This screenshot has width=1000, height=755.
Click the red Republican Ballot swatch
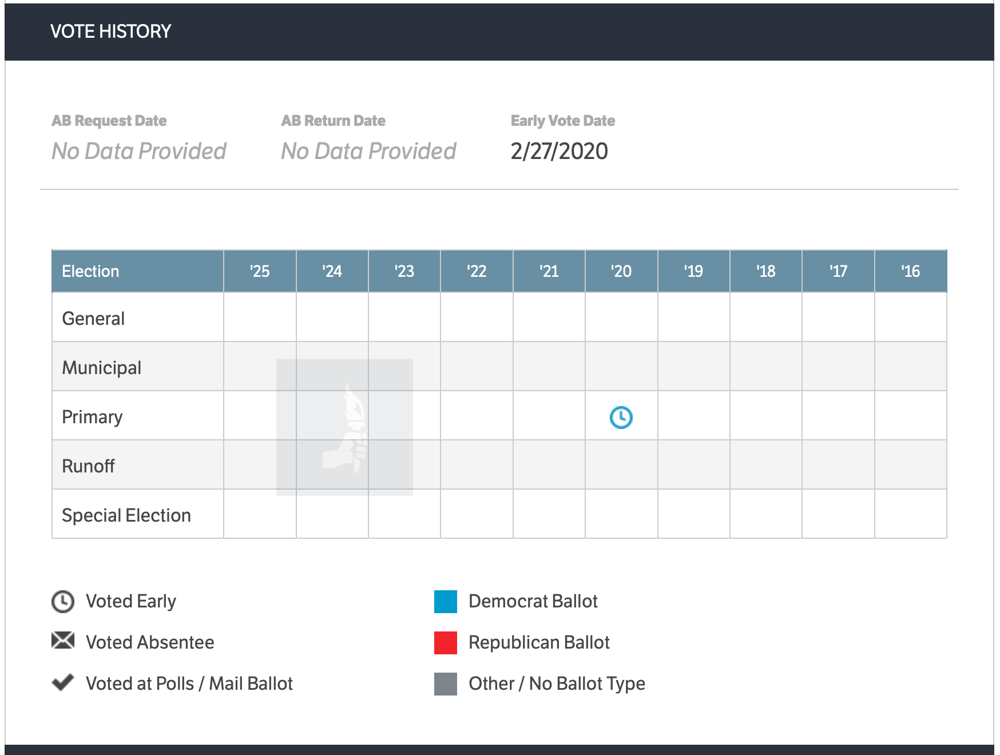coord(445,642)
